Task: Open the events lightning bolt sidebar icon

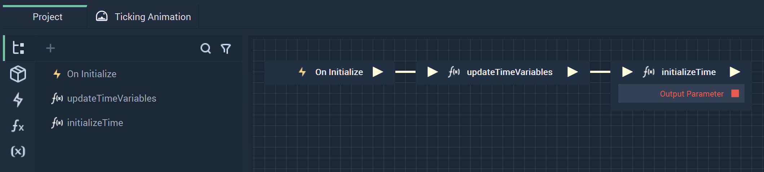Action: 18,100
